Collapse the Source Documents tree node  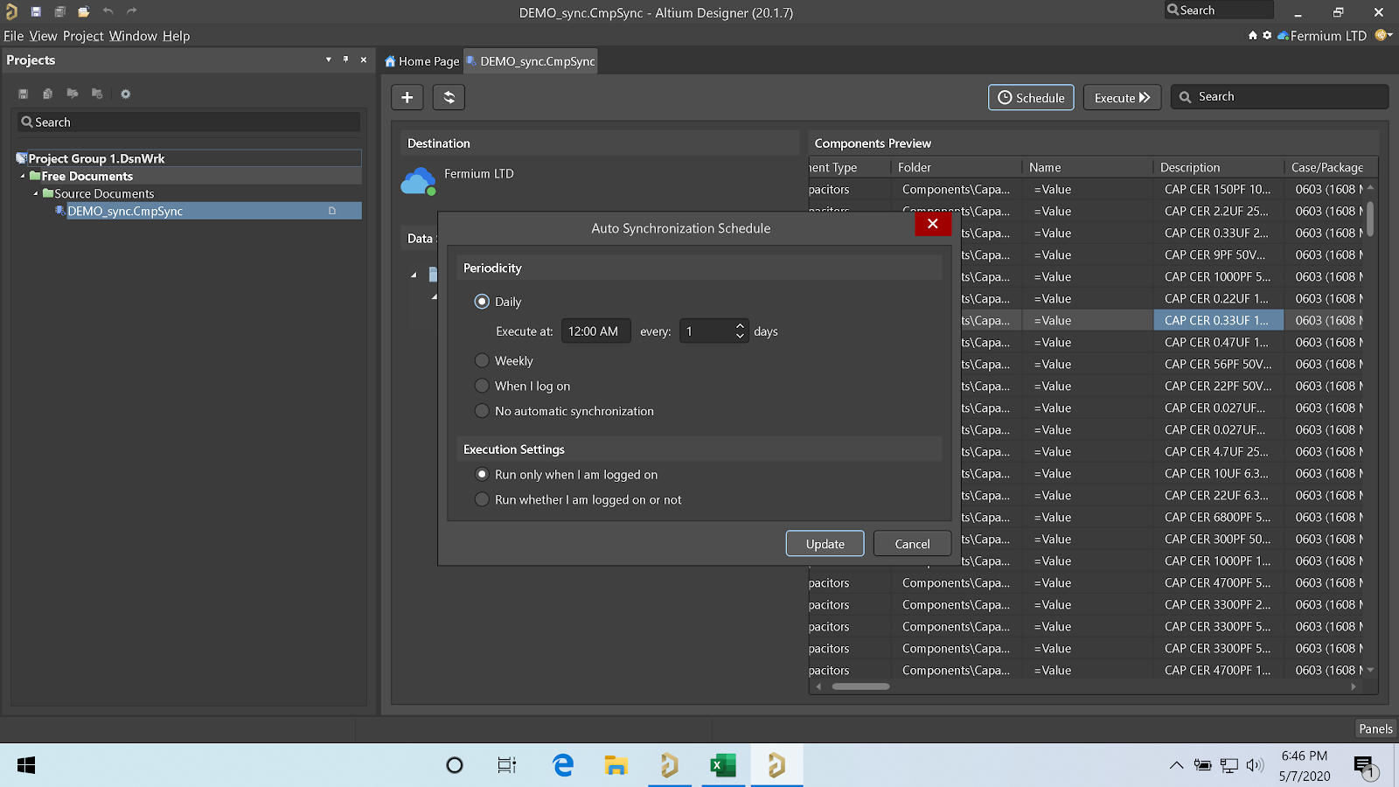point(36,193)
